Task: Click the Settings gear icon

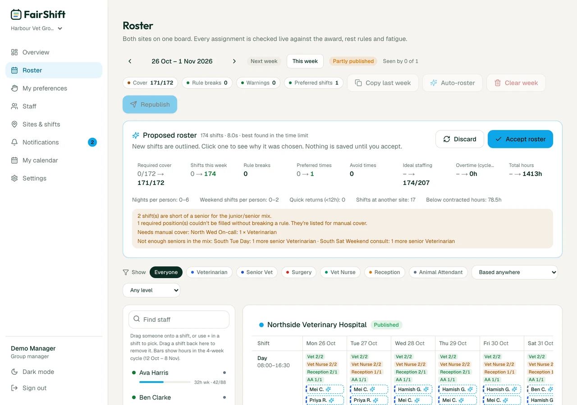Action: click(x=14, y=178)
